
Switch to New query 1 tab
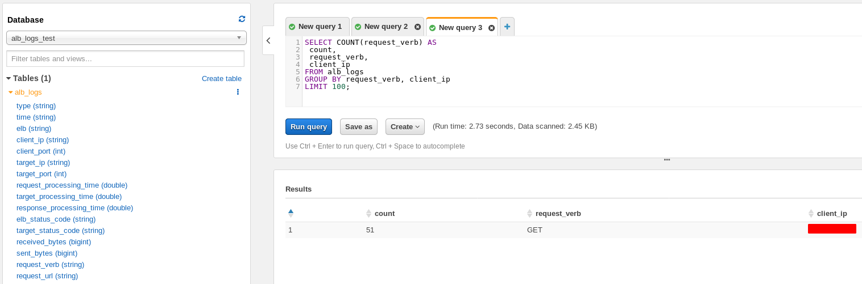click(x=317, y=27)
